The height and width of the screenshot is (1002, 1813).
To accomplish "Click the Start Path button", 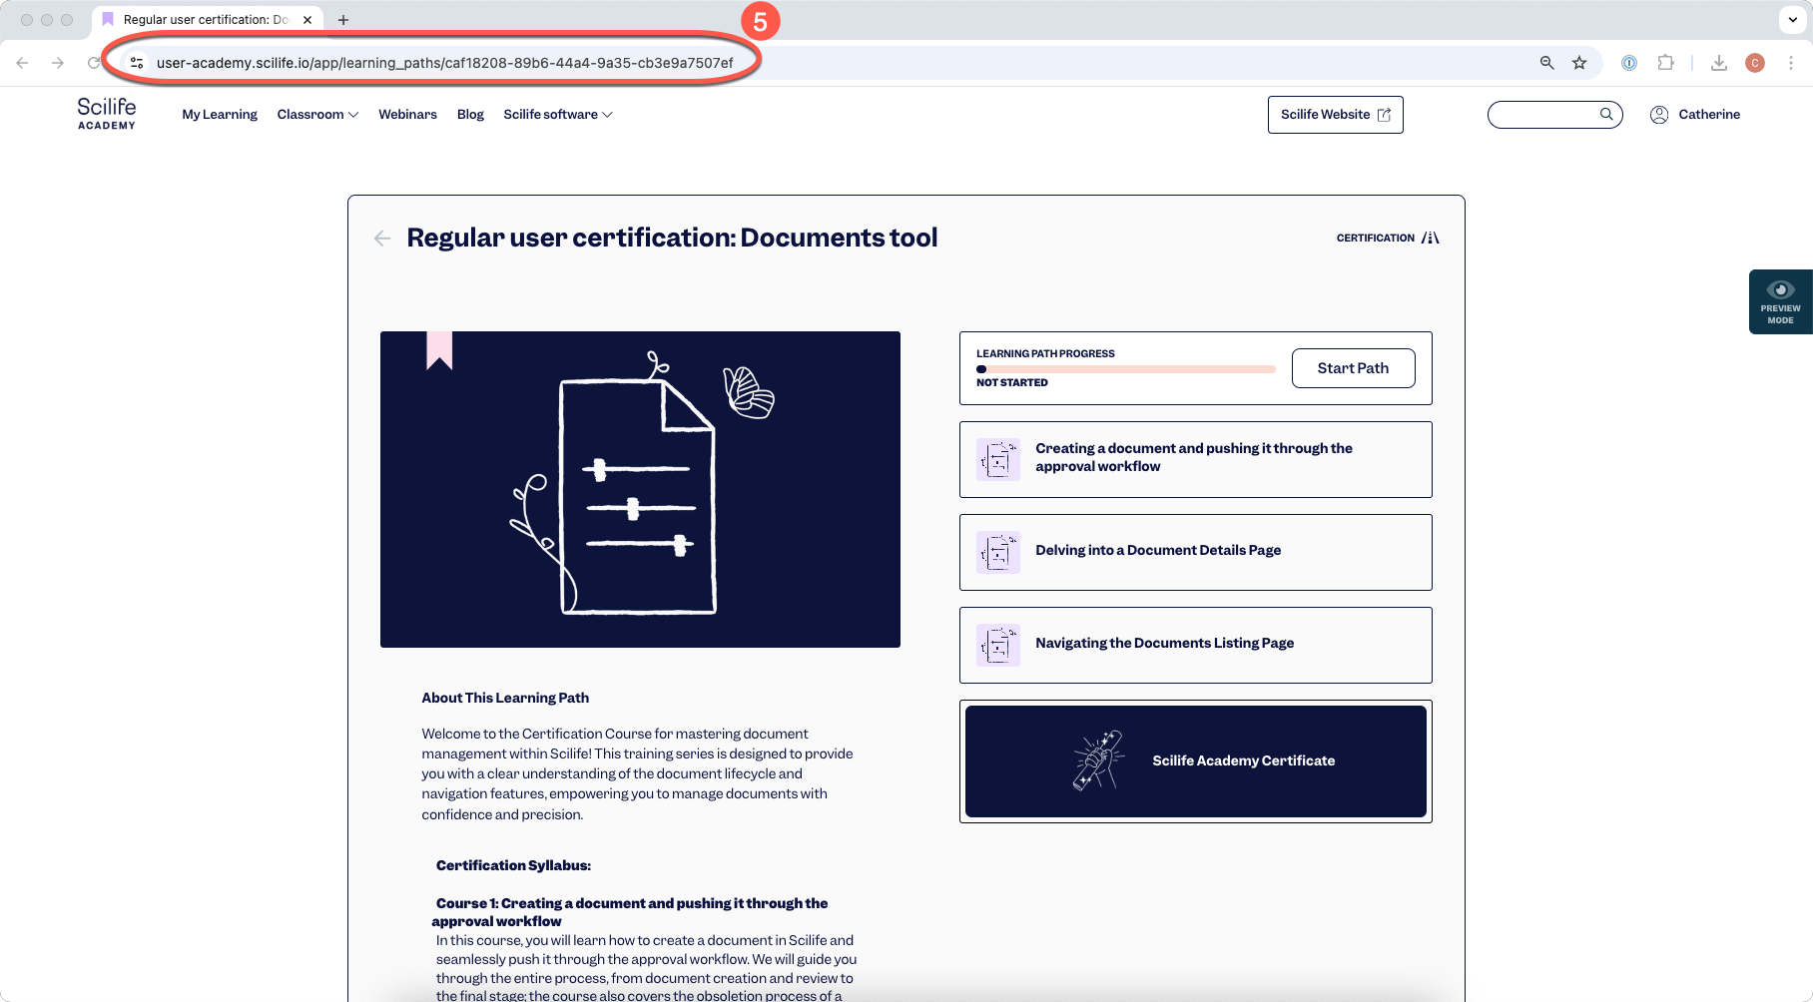I will (1353, 368).
